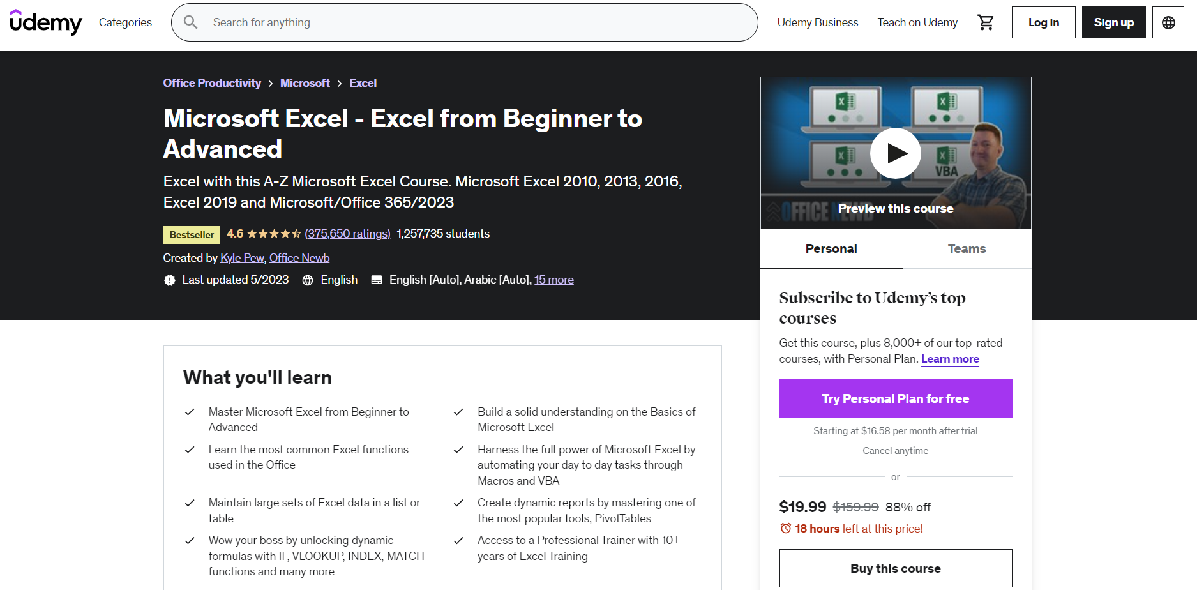This screenshot has width=1197, height=590.
Task: Select the Personal tab
Action: (x=831, y=248)
